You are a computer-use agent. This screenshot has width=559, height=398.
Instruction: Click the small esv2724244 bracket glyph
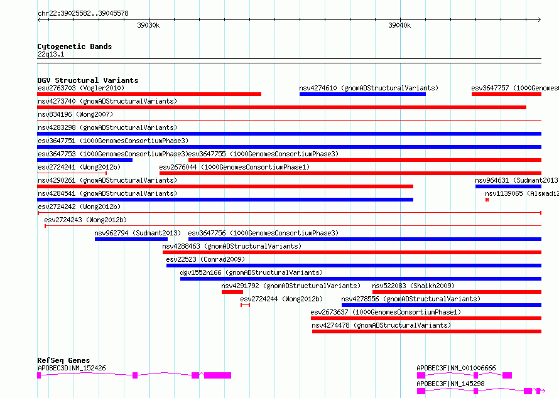(246, 305)
